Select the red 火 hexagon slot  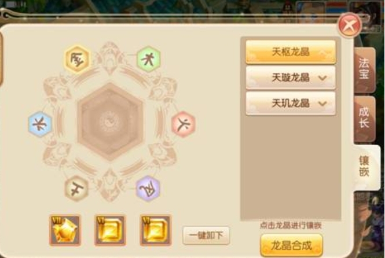point(183,124)
